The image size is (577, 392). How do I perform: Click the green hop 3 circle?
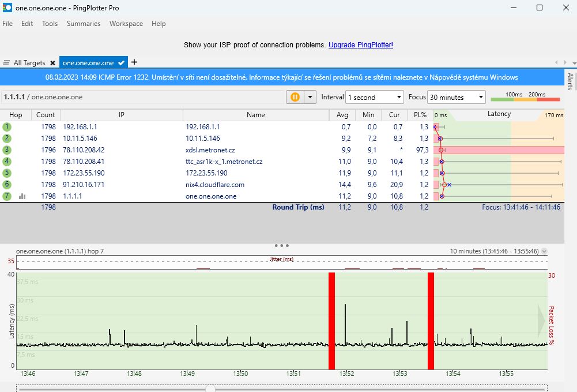7,150
